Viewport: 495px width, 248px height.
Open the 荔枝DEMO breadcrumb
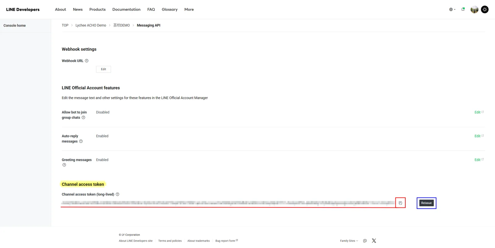point(122,25)
